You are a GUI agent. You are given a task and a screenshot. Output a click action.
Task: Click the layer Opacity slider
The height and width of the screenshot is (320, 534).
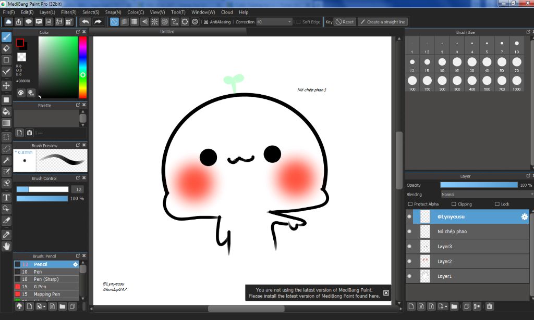[479, 185]
